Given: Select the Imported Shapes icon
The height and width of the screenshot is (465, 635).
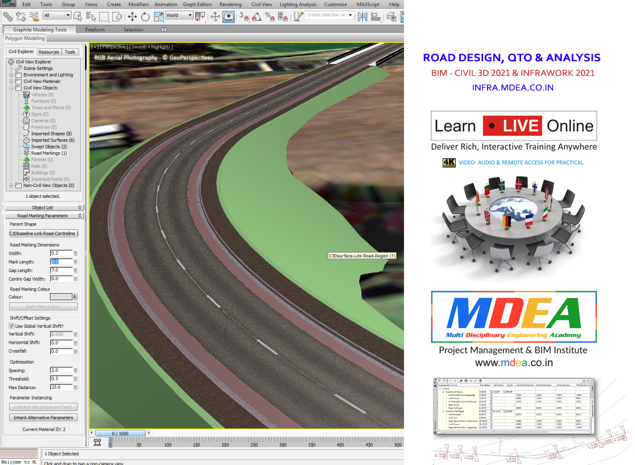Looking at the screenshot, I should coord(27,133).
